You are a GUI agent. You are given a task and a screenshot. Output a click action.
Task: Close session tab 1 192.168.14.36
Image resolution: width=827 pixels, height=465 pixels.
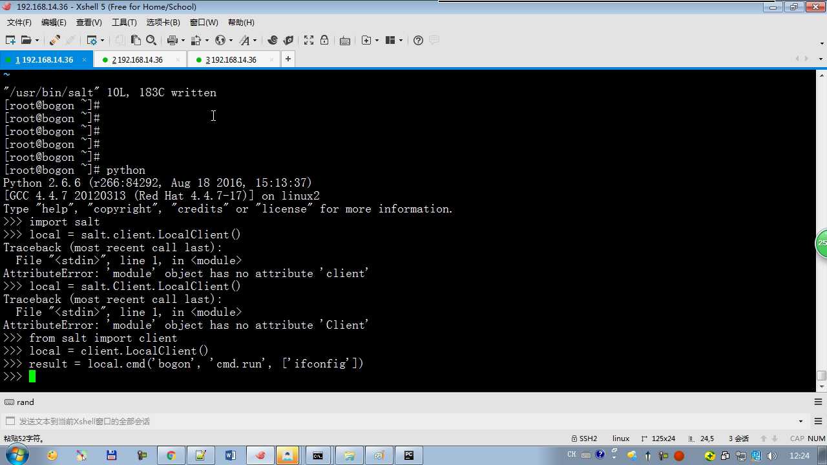click(x=85, y=59)
